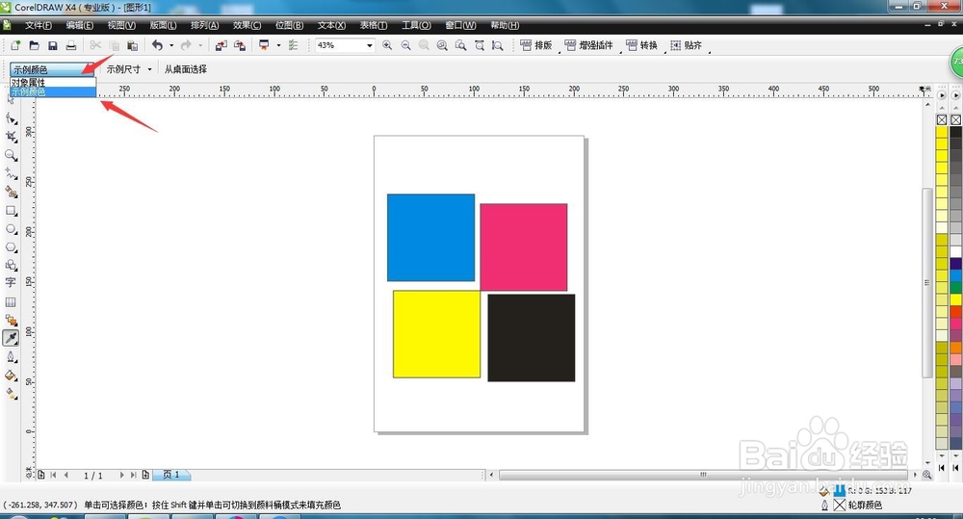Click the magenta square on canvas

pos(523,247)
